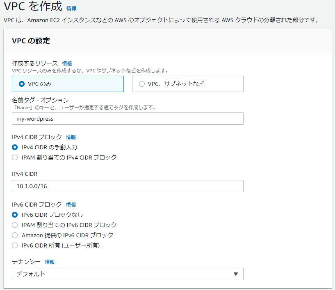Click the "名前タグ - オプション" label
Viewport: 335px width, 290px height.
point(40,100)
